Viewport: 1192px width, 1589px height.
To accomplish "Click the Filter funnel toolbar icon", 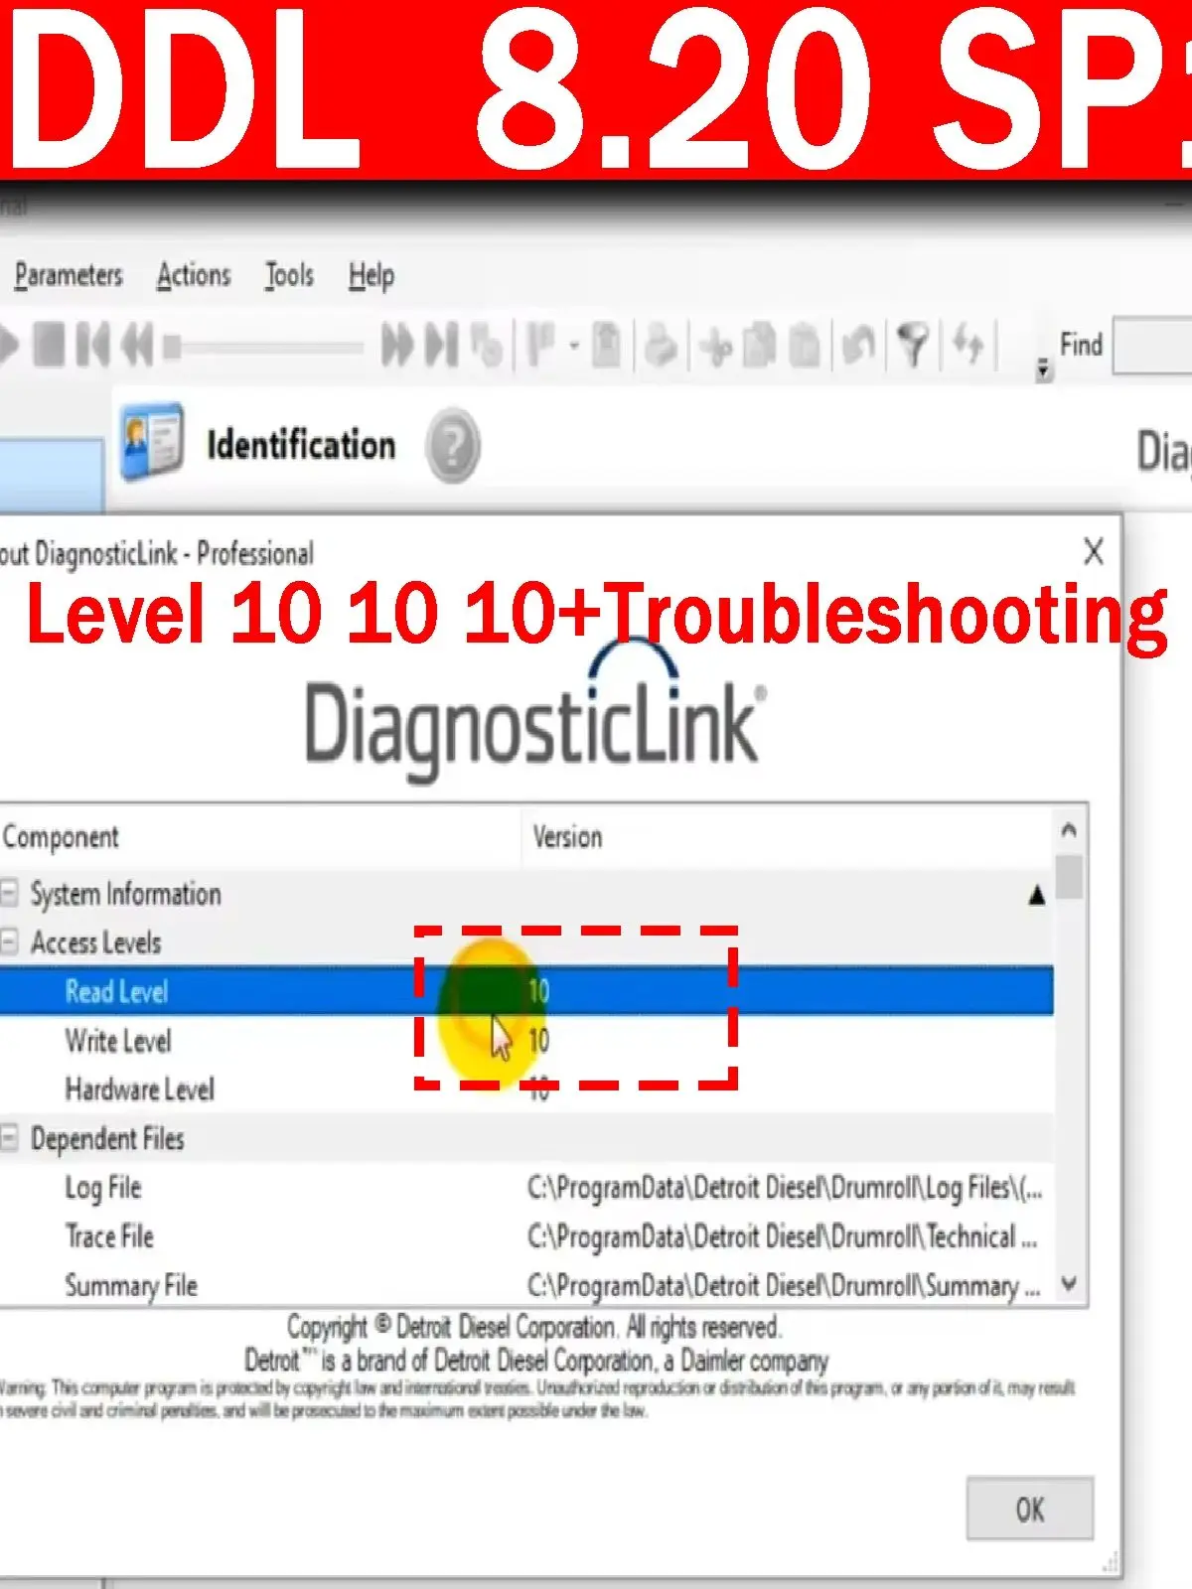I will tap(913, 346).
